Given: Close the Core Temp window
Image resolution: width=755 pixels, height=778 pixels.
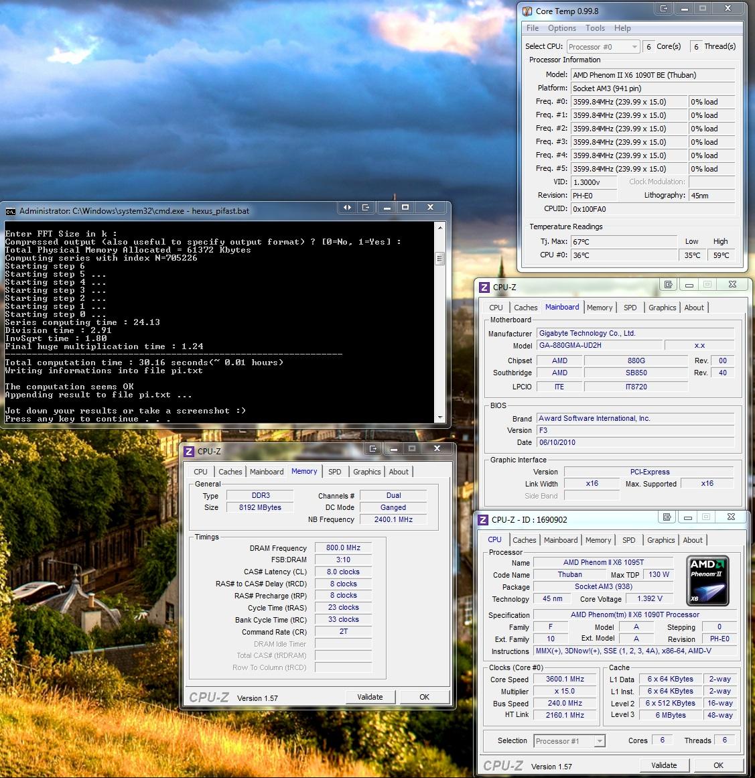Looking at the screenshot, I should click(728, 9).
